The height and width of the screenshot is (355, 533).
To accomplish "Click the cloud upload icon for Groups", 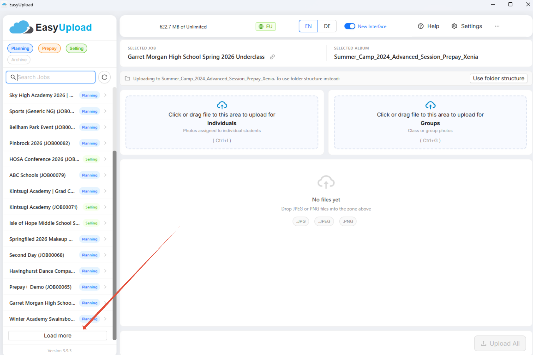I will pyautogui.click(x=430, y=105).
